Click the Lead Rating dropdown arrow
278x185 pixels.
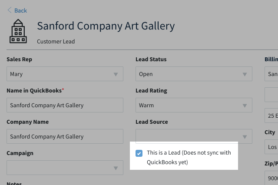coord(245,106)
